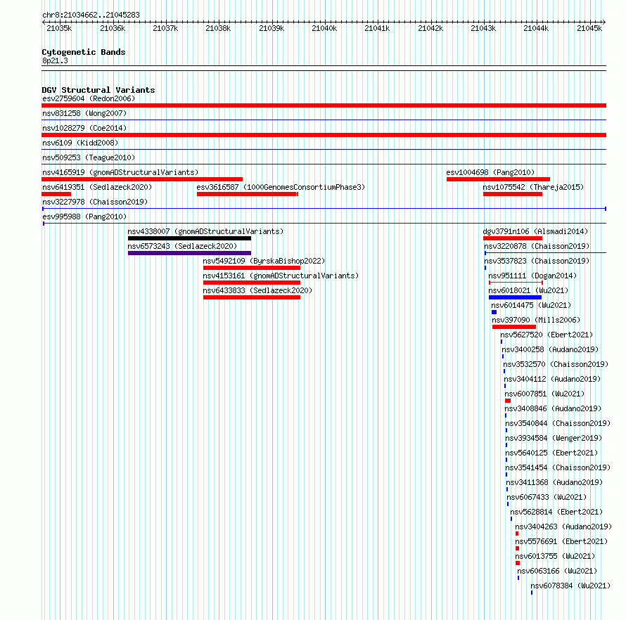Viewport: 626px width, 620px height.
Task: Click the 21035k ruler position label
Action: tap(59, 28)
